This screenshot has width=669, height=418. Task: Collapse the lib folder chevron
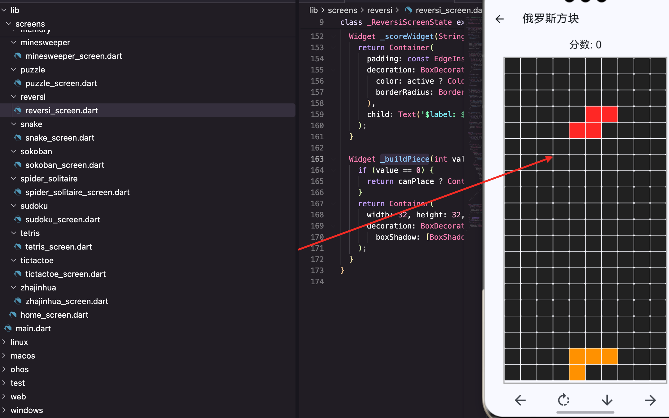pos(4,10)
